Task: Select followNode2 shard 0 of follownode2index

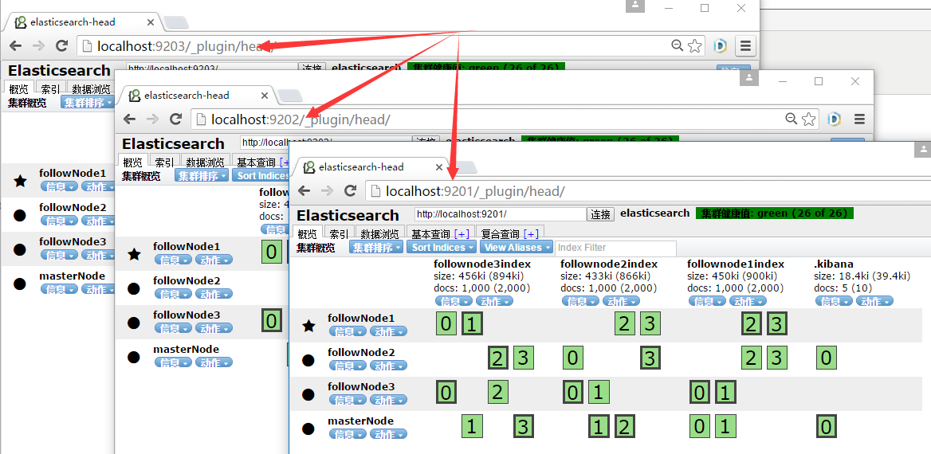Action: pos(573,358)
